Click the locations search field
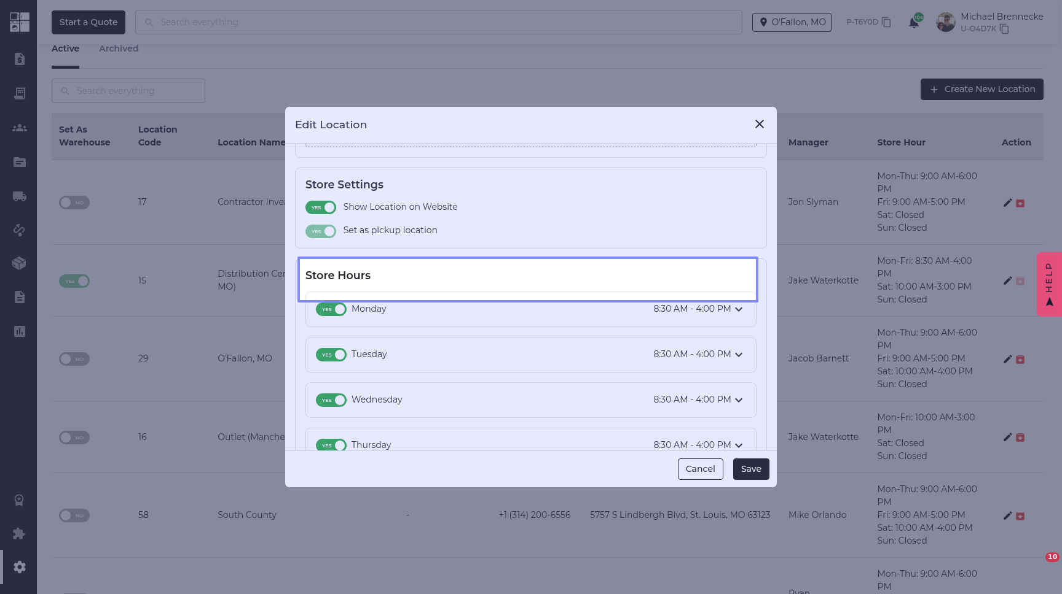1062x594 pixels. pyautogui.click(x=128, y=91)
